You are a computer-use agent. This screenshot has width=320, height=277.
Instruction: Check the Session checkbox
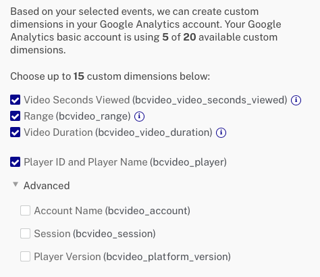pos(25,233)
